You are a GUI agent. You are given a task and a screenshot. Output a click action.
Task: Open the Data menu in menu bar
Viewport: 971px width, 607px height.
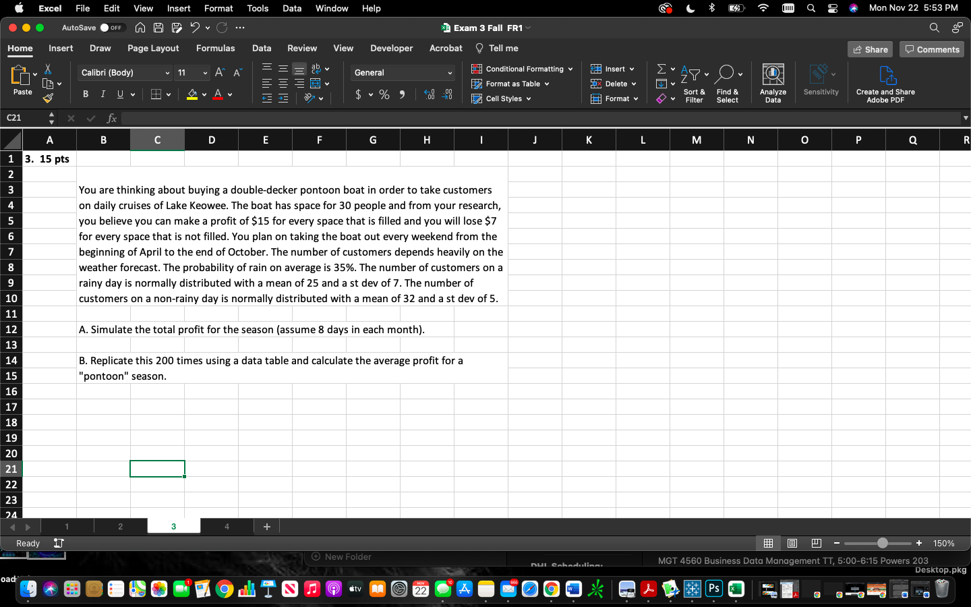[291, 8]
